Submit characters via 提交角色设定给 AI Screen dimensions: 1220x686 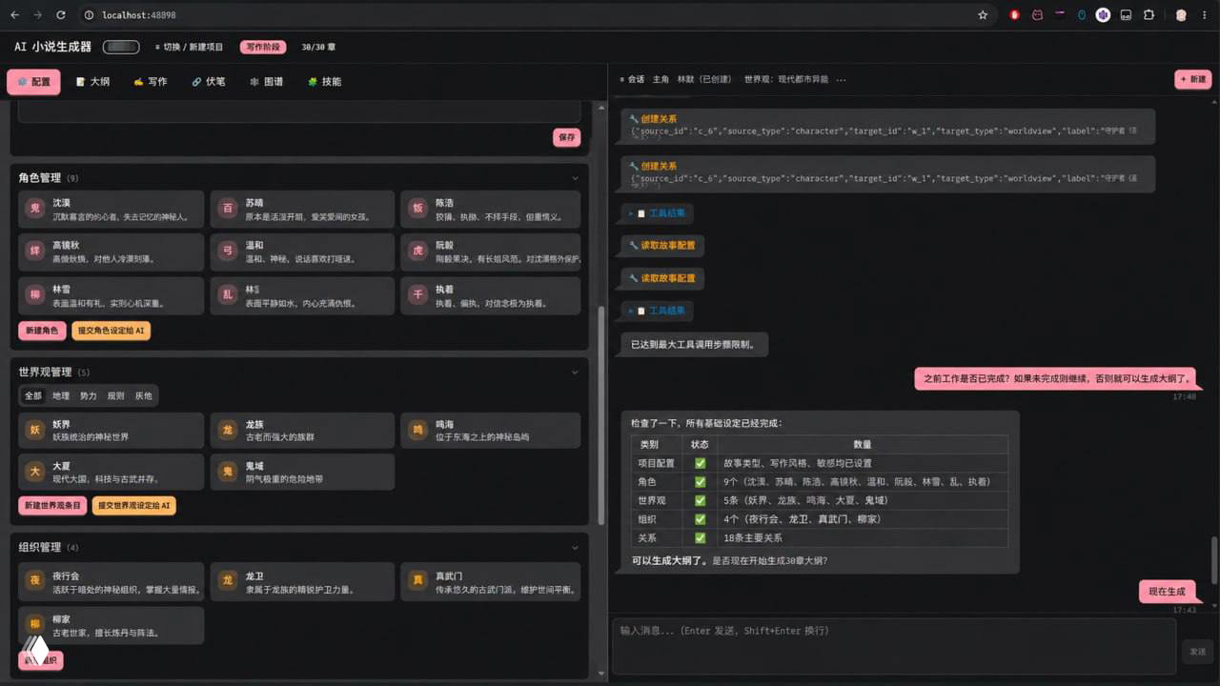click(112, 331)
